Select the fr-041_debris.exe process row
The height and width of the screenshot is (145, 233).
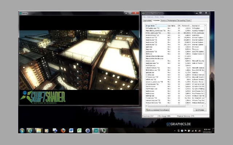175,33
